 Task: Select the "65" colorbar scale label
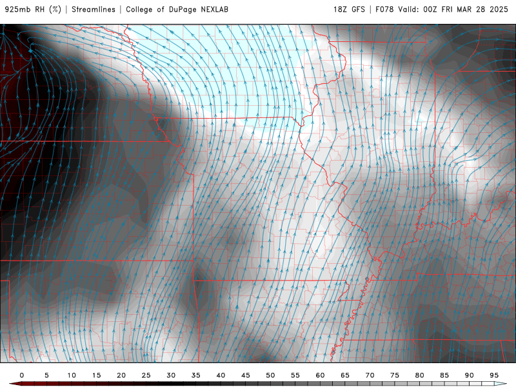click(345, 375)
